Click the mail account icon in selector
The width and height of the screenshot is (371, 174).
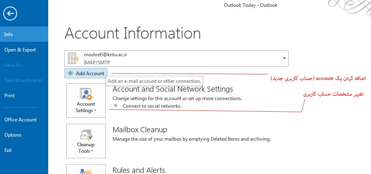pos(73,58)
